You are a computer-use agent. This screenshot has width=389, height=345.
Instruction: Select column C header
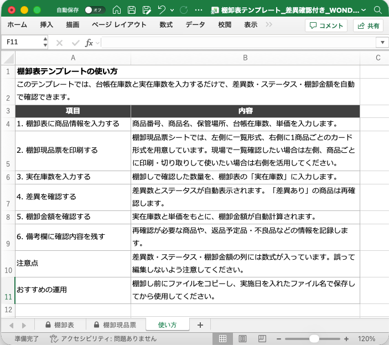375,58
